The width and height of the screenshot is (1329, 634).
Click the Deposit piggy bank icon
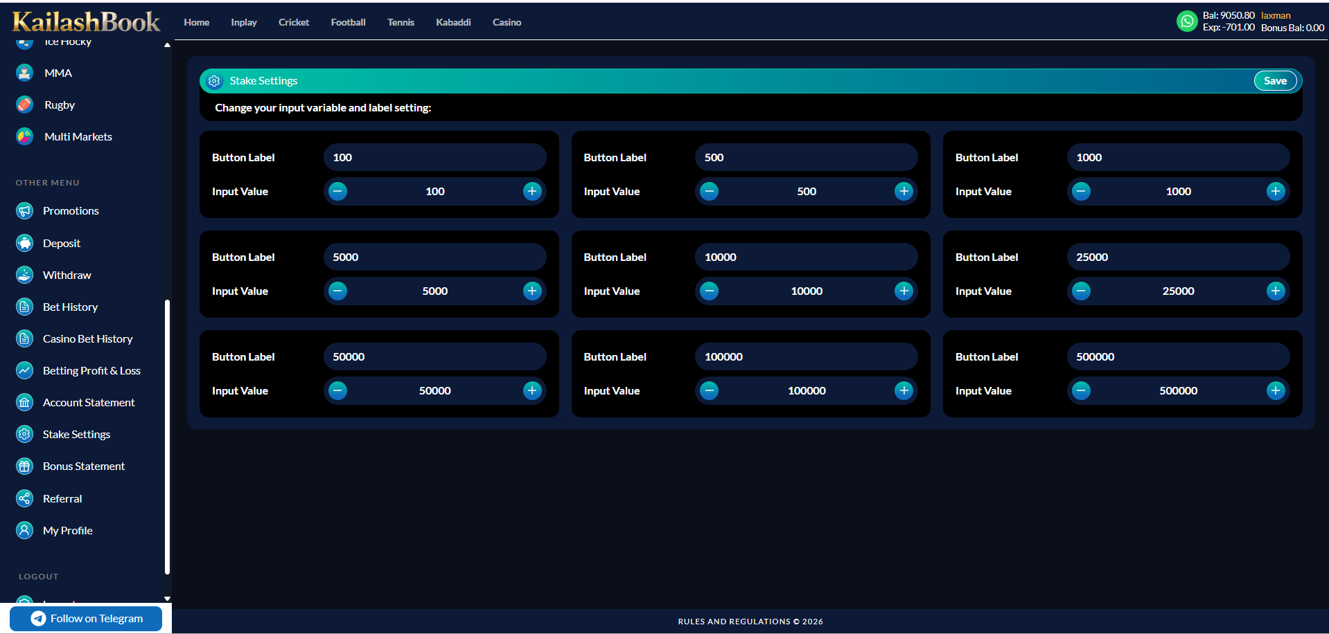tap(25, 243)
